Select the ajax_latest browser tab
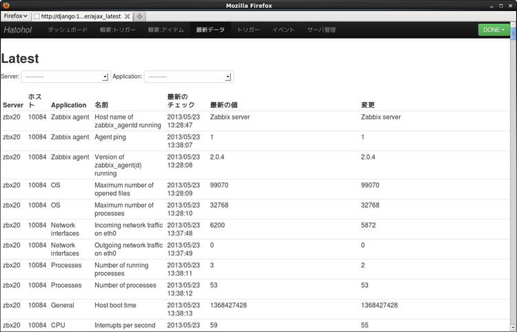 81,16
